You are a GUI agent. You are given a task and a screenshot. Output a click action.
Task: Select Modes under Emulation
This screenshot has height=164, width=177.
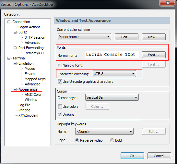tap(30, 69)
